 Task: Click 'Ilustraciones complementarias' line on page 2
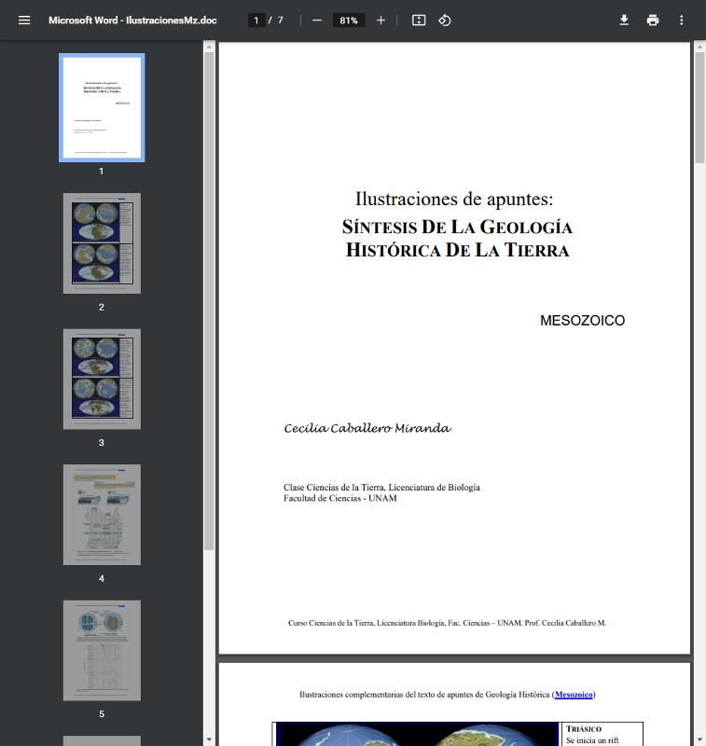(448, 695)
